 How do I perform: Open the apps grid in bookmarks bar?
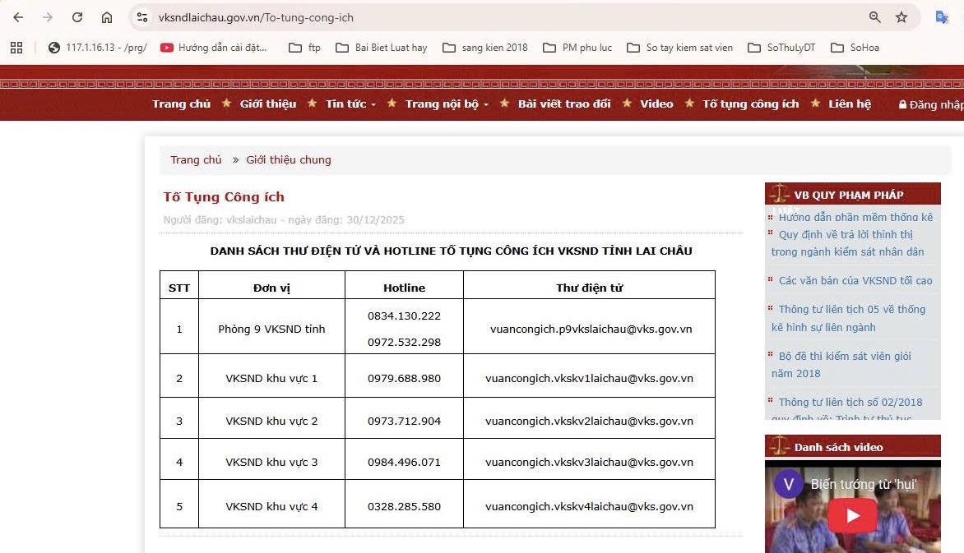tap(16, 48)
